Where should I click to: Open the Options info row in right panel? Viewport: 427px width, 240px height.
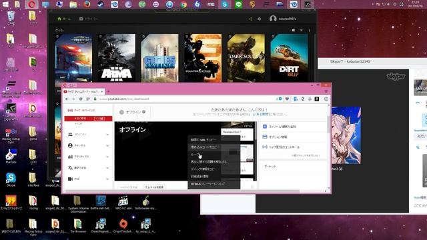[x=294, y=137]
